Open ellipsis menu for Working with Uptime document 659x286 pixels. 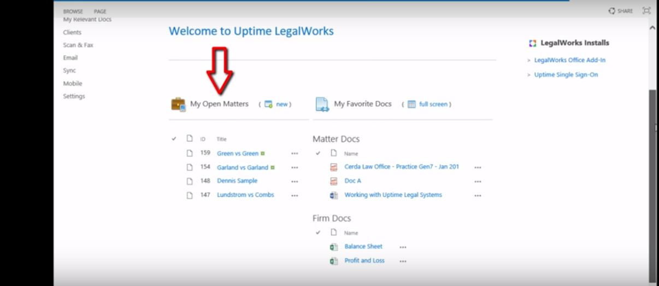[478, 196]
